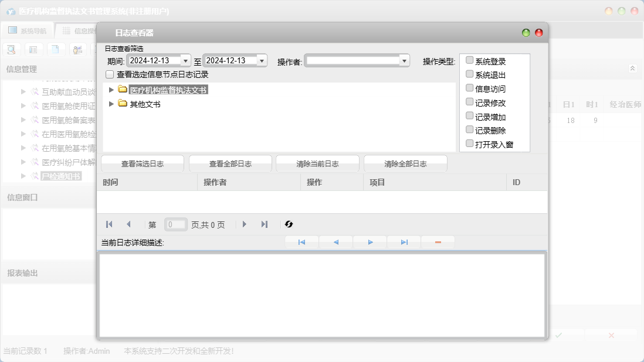Expand 尸检通知书 node in main window tree

click(23, 176)
